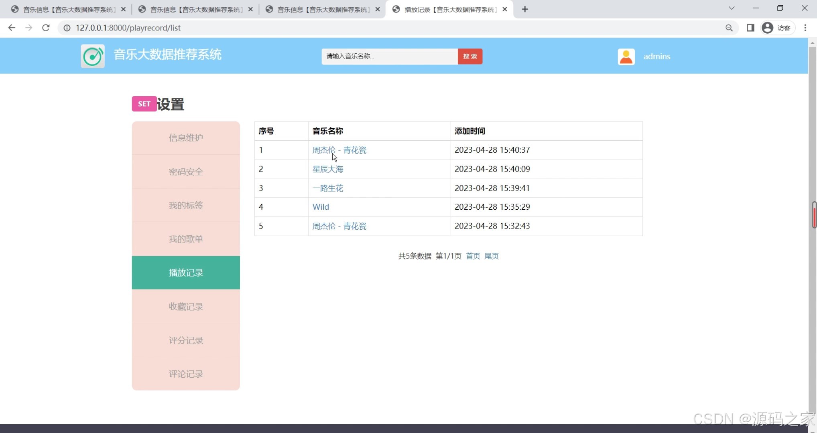Open the 星辰大海 song link
This screenshot has height=433, width=817.
coord(327,169)
